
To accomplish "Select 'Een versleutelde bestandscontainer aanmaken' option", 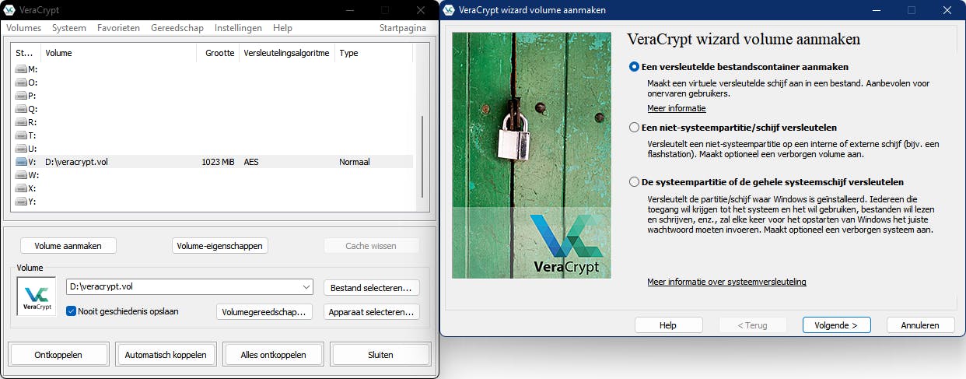I will [634, 67].
